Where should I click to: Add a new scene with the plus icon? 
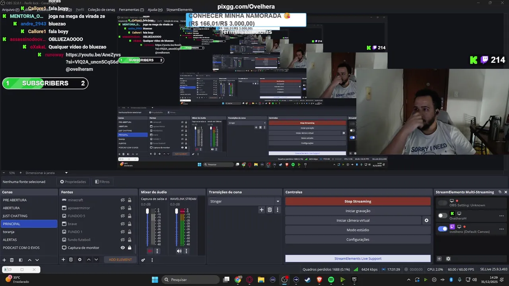click(4, 260)
